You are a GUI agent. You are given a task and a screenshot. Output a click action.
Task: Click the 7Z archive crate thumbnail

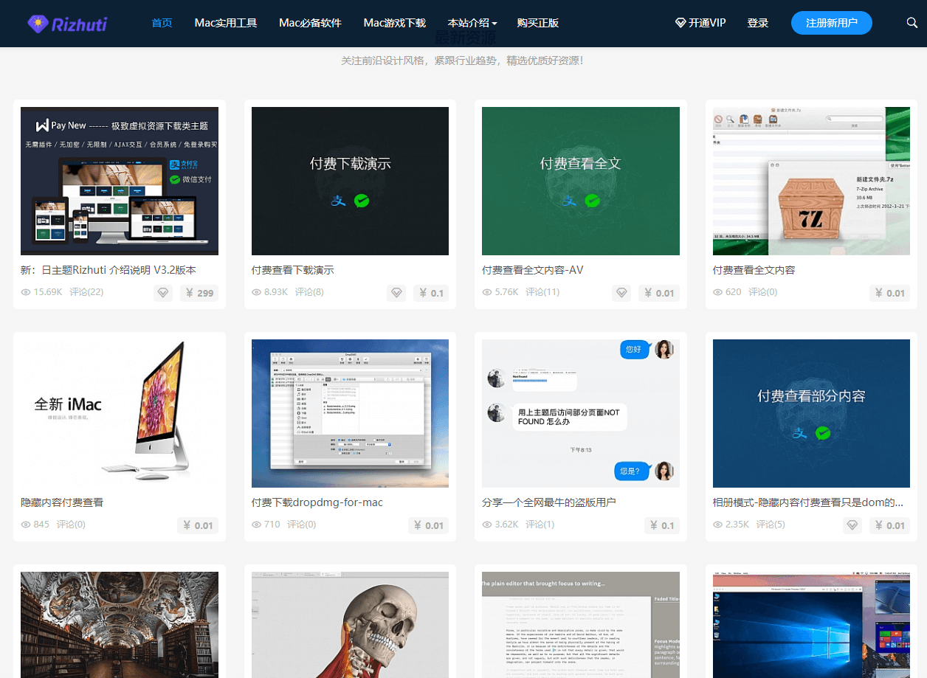pos(811,181)
